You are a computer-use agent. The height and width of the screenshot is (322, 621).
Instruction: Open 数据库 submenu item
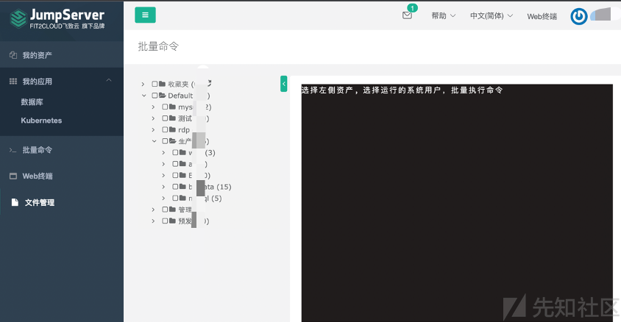coord(32,102)
